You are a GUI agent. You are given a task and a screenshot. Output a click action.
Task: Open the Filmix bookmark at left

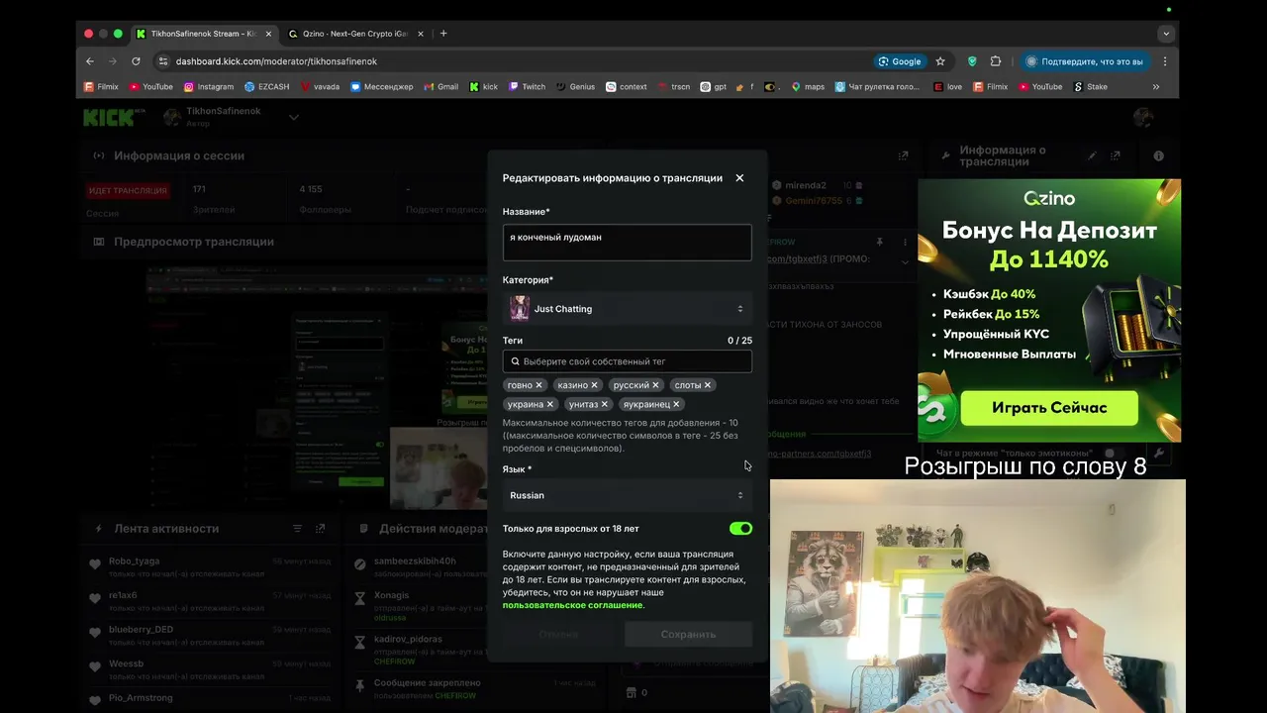[x=101, y=87]
